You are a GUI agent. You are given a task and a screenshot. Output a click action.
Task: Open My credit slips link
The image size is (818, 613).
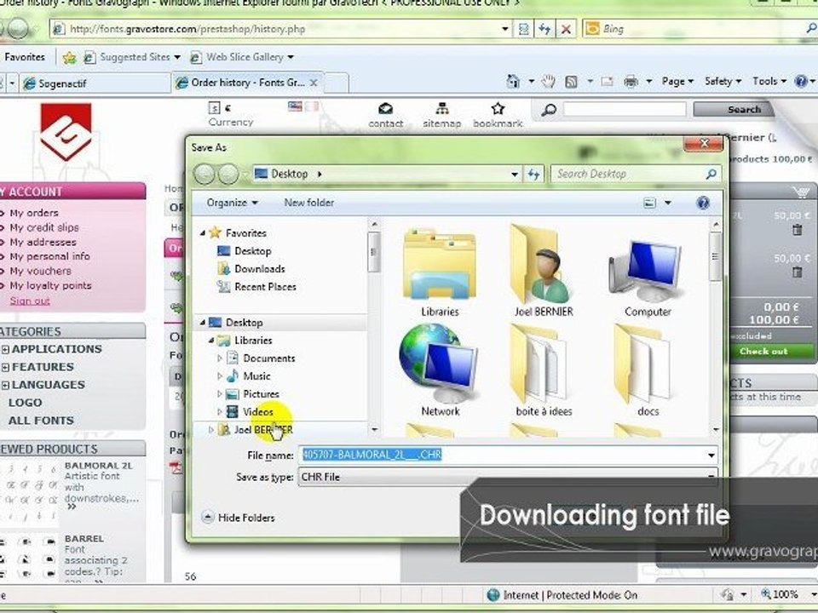(44, 227)
